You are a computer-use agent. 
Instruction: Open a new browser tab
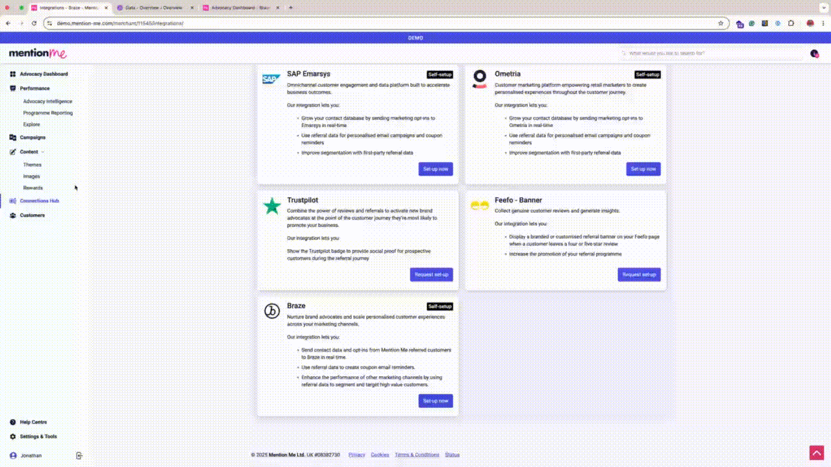click(x=290, y=8)
